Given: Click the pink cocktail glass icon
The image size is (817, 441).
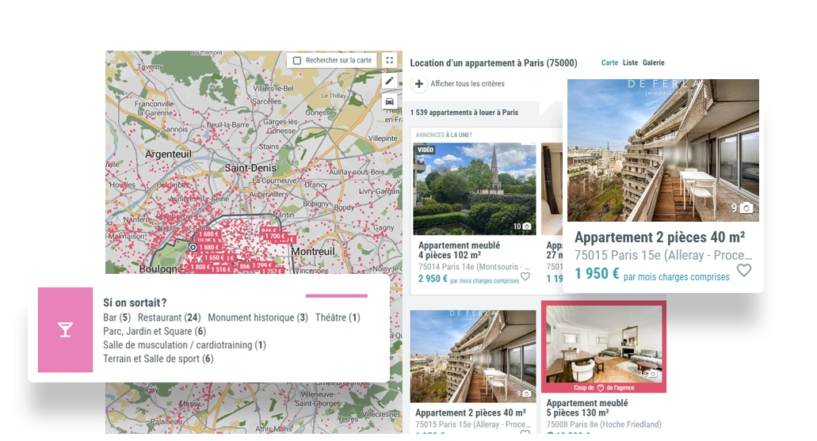Looking at the screenshot, I should [x=65, y=329].
